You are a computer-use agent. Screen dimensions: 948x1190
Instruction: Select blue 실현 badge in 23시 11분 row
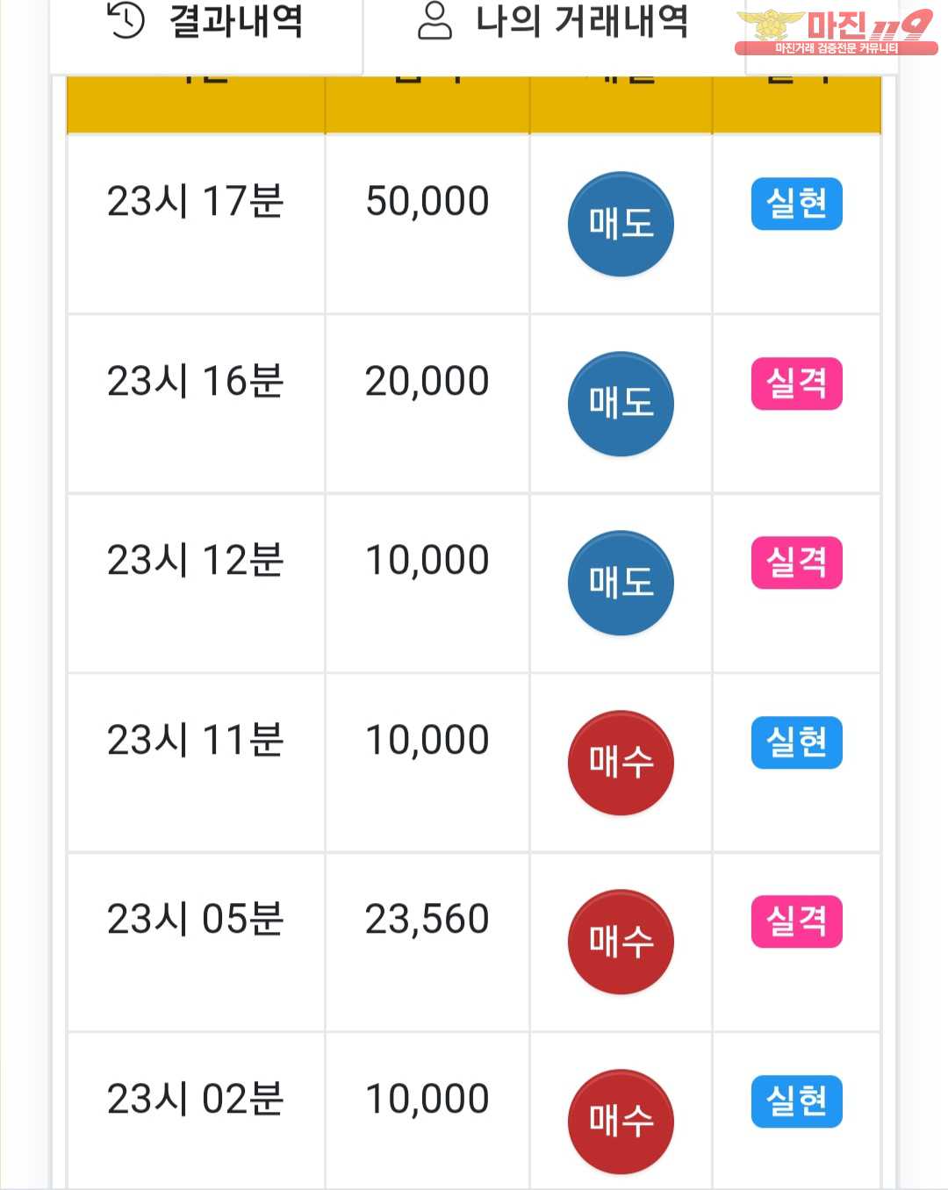tap(796, 742)
